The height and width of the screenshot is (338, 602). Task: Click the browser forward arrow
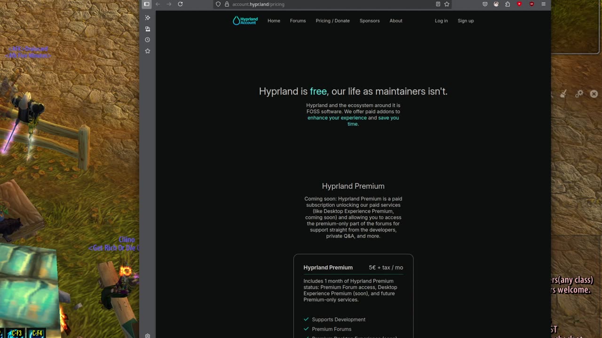[169, 4]
